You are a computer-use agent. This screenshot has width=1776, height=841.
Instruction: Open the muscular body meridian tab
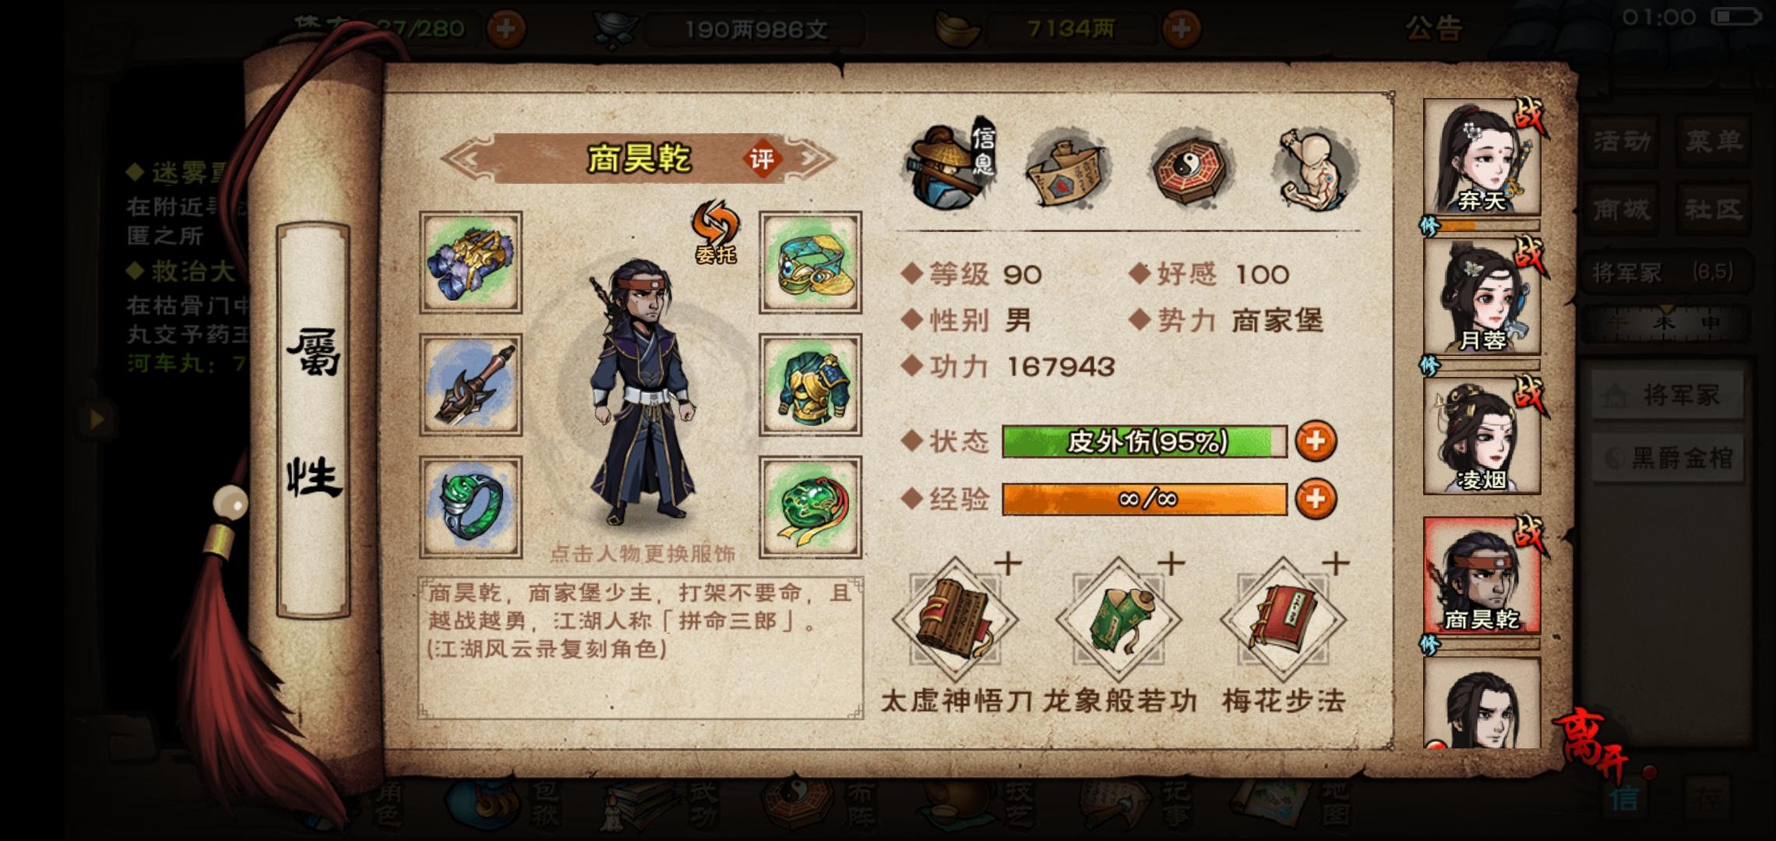[1316, 169]
